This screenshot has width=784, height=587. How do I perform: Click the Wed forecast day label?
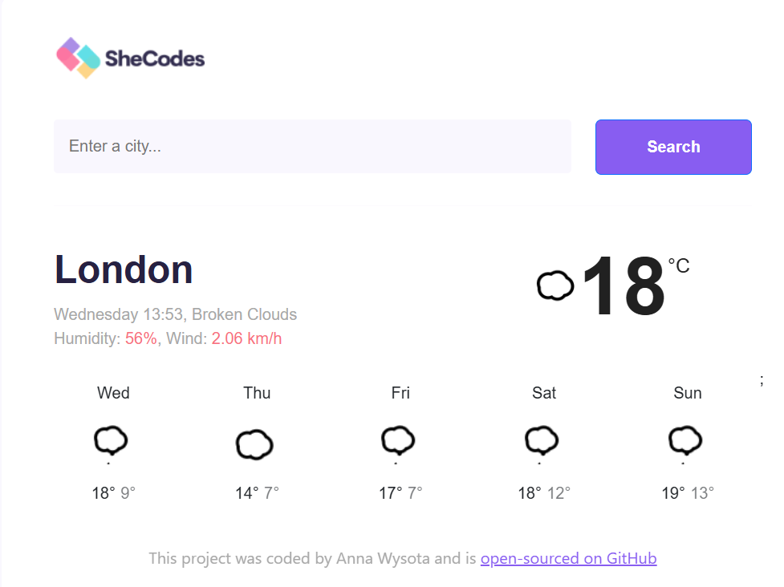(x=113, y=393)
